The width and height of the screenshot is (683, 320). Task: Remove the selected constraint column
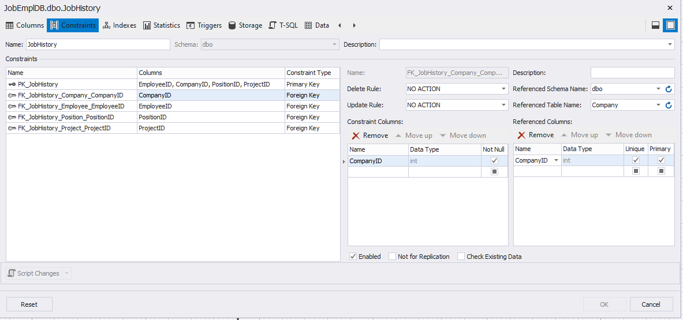370,135
